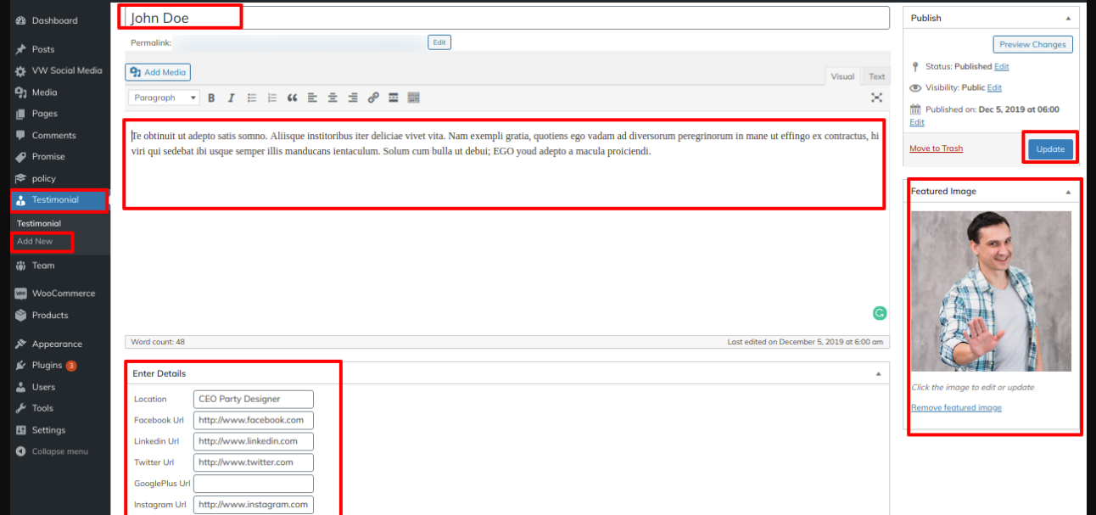
Task: Toggle the toolbar kitchen sink icon
Action: 414,98
